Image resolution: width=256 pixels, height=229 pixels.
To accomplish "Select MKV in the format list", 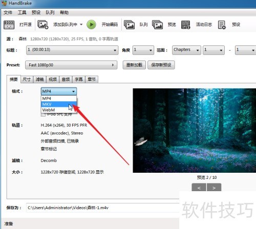I will coord(59,104).
